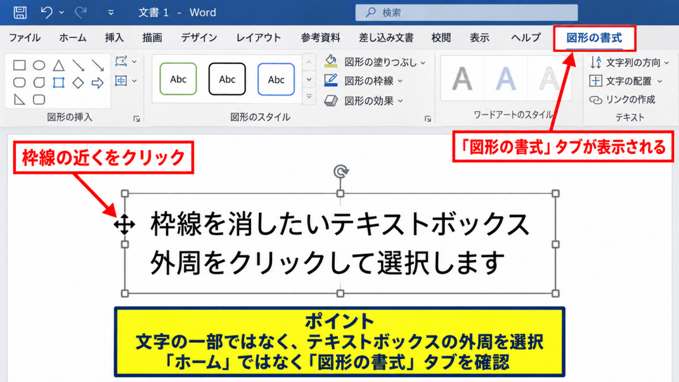The image size is (679, 382).
Task: Open the Customize Quick Access Toolbar dropdown
Action: [111, 13]
